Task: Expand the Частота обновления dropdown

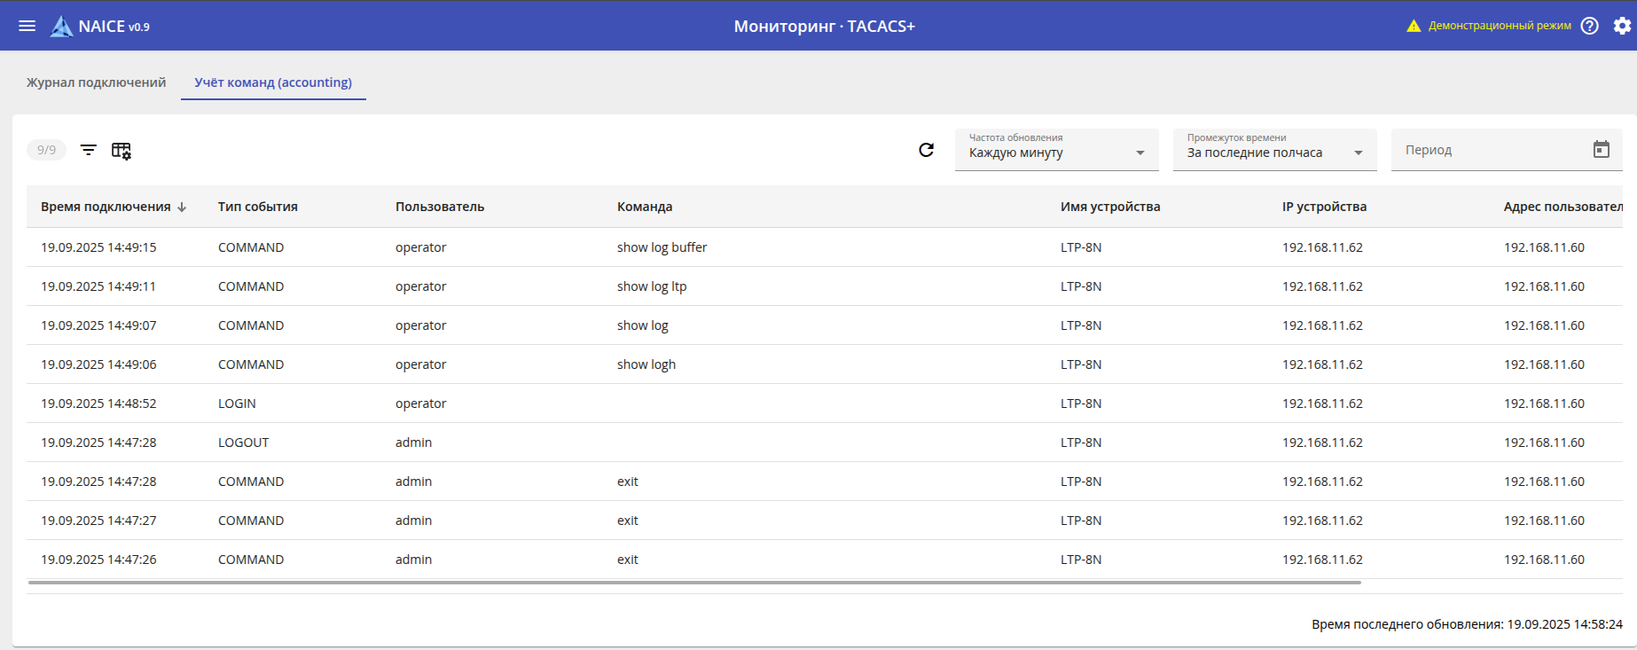Action: click(x=1140, y=153)
